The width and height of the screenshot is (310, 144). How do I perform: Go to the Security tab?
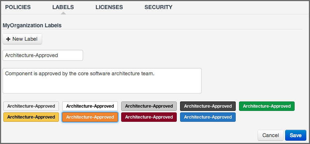tap(158, 7)
